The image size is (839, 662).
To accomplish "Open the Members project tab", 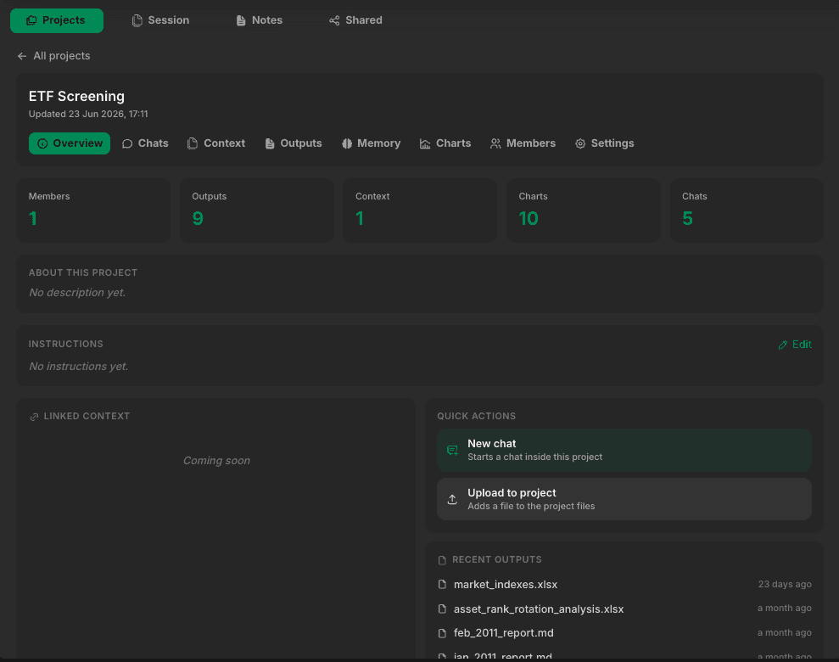I will (x=523, y=143).
